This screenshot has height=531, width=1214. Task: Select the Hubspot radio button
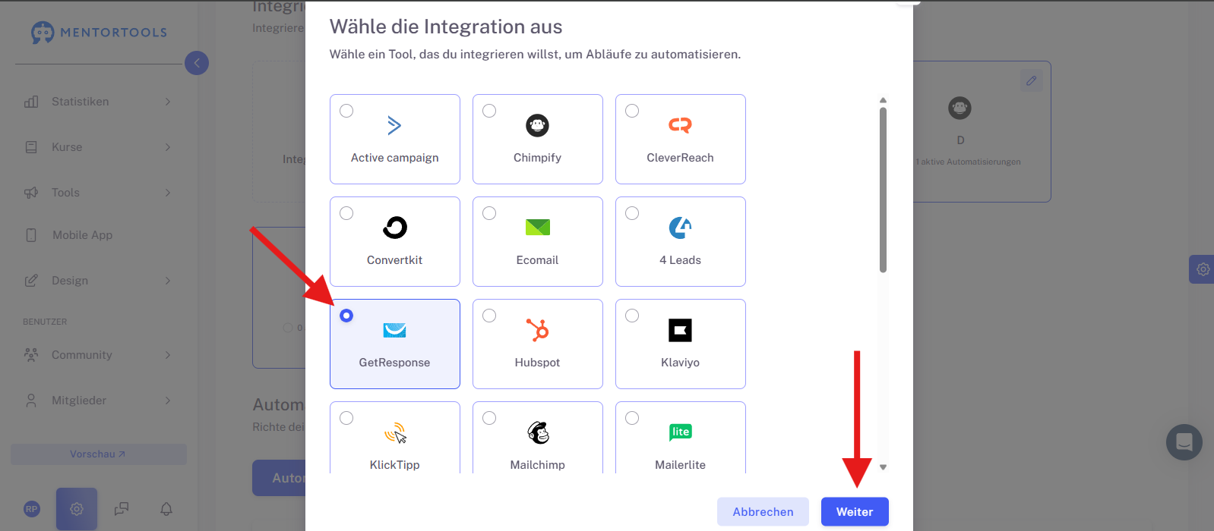pos(489,316)
